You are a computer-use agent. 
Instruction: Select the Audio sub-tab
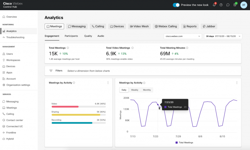(101, 36)
